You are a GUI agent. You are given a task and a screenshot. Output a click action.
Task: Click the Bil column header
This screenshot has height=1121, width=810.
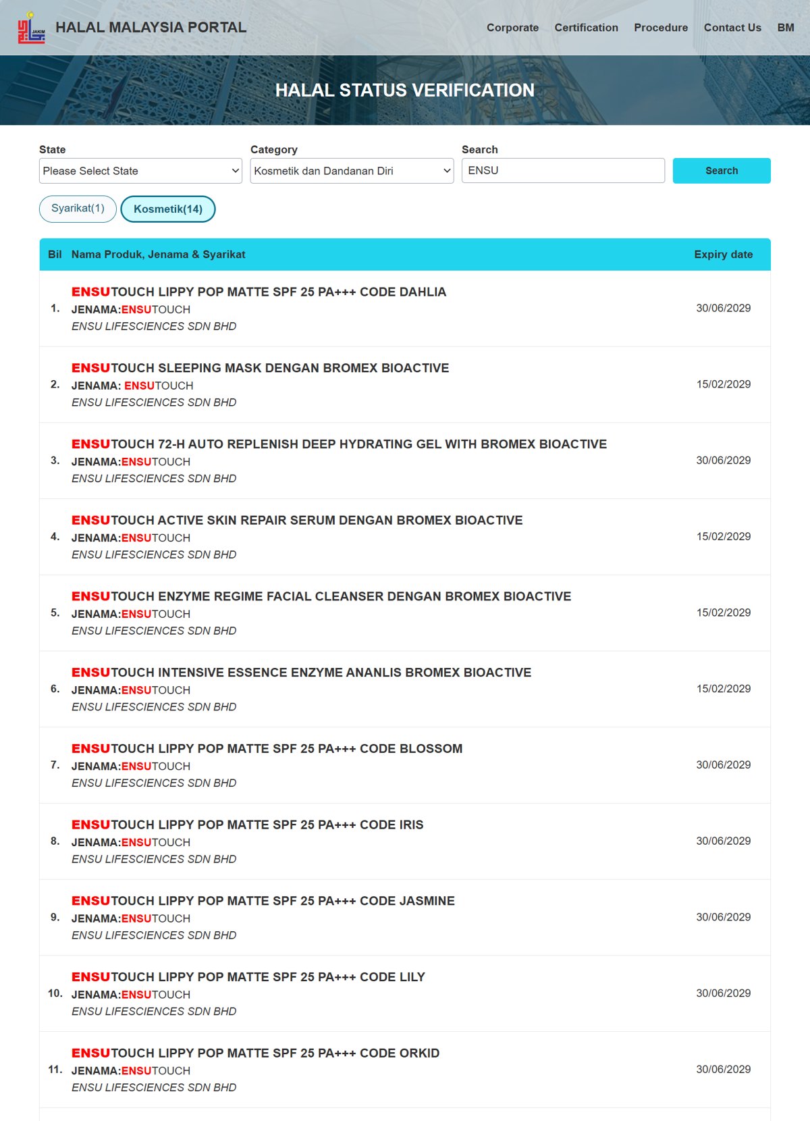[x=55, y=255]
